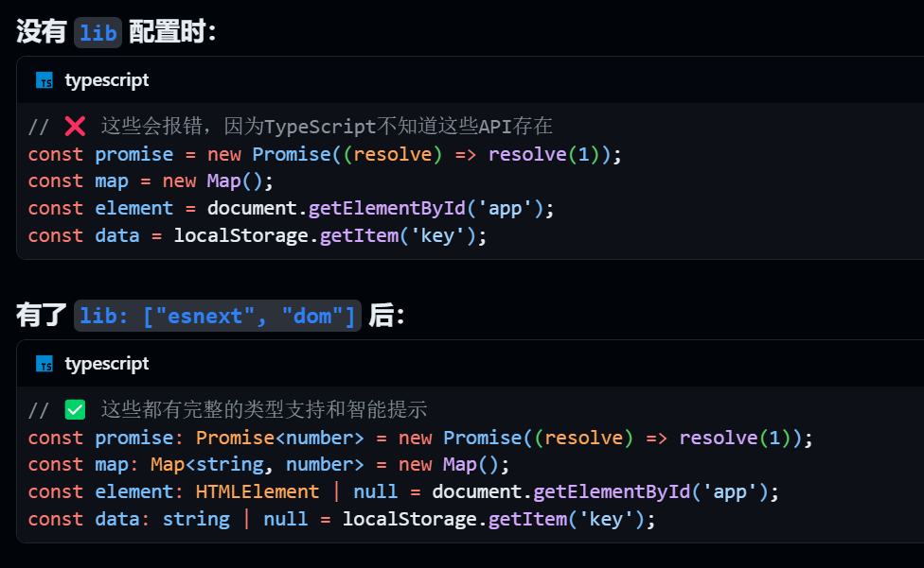The height and width of the screenshot is (568, 924).
Task: Click the heading text '没有'
Action: 42,32
